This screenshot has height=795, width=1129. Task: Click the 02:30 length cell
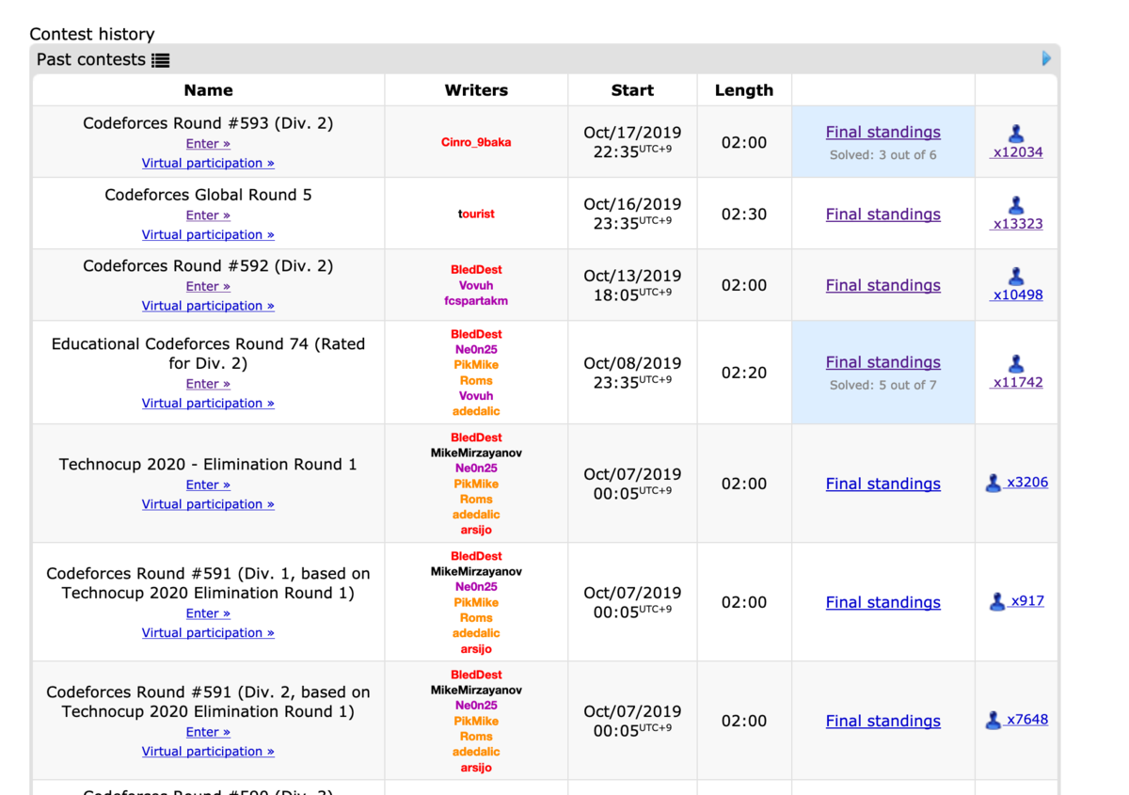744,215
